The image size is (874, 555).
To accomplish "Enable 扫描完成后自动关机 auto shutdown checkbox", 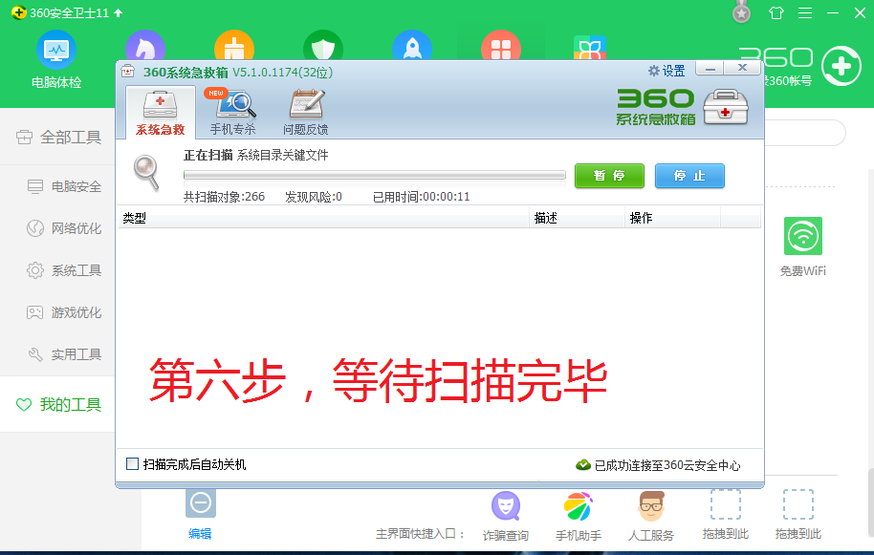I will 133,464.
